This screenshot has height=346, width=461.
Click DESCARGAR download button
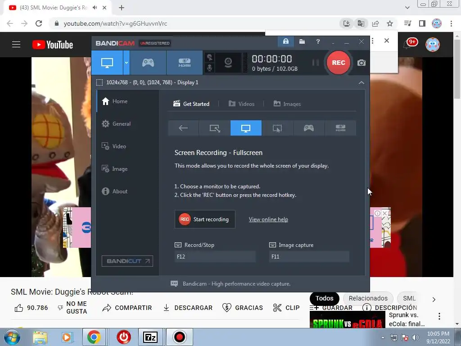188,308
